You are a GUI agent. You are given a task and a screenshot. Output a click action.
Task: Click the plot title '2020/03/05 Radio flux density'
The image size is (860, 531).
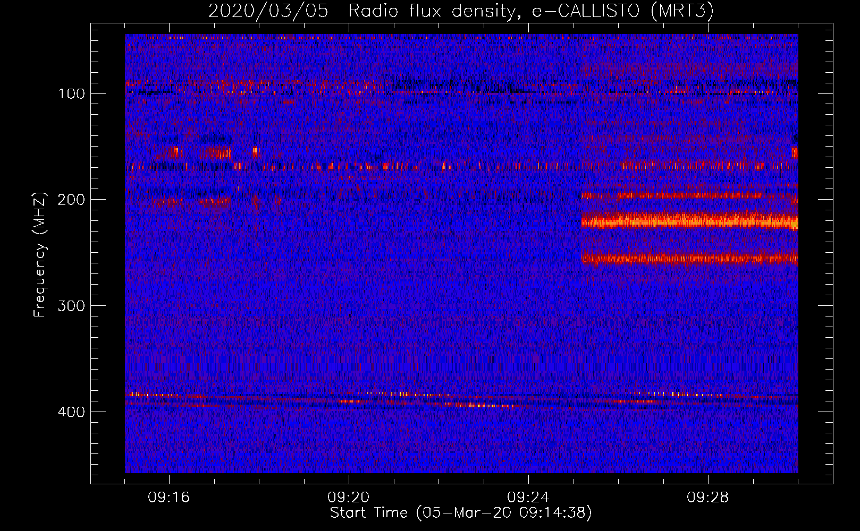[x=461, y=11]
